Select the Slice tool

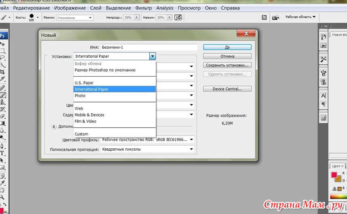pos(2,79)
